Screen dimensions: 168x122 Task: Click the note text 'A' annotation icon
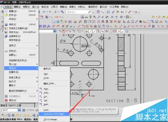(x=82, y=17)
